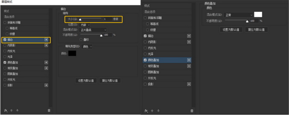The width and height of the screenshot is (289, 115).
Task: Toggle the 叠印 overprint checkbox
Action: click(x=81, y=40)
